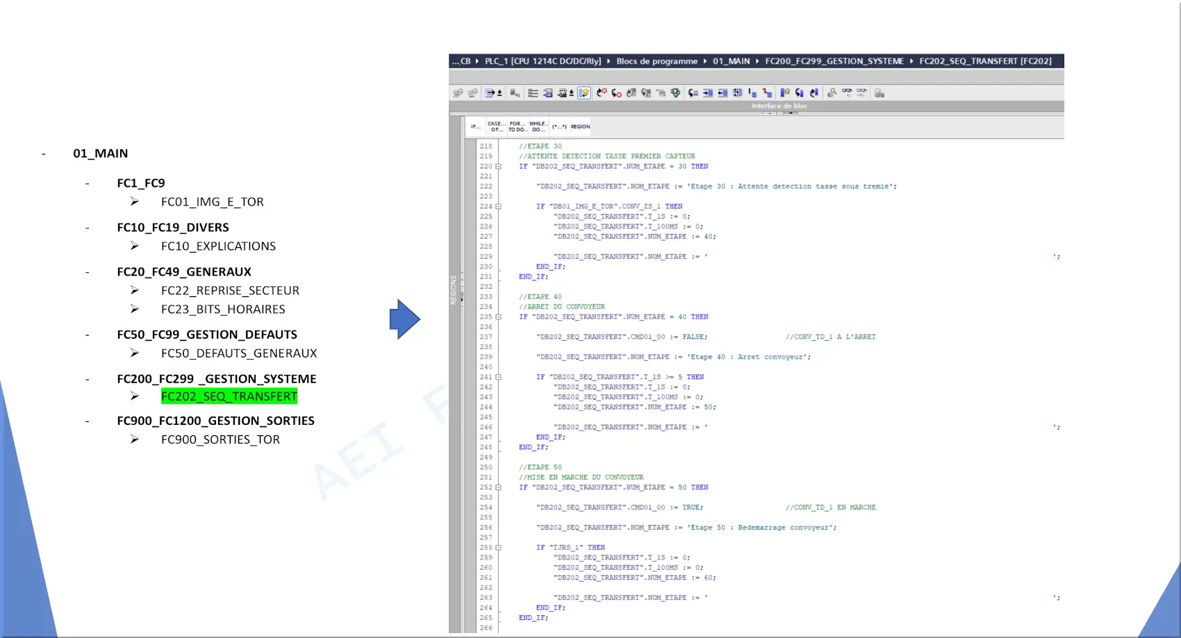This screenshot has width=1181, height=638.
Task: Outdent selected lines using toolbar icon
Action: click(x=722, y=93)
